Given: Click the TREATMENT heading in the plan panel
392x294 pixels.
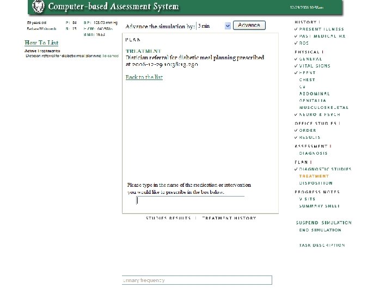Looking at the screenshot, I should 143,51.
